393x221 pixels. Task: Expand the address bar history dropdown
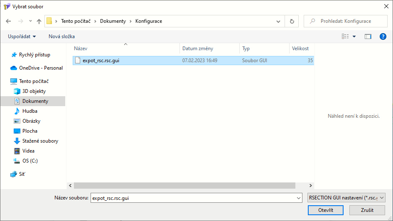(278, 21)
